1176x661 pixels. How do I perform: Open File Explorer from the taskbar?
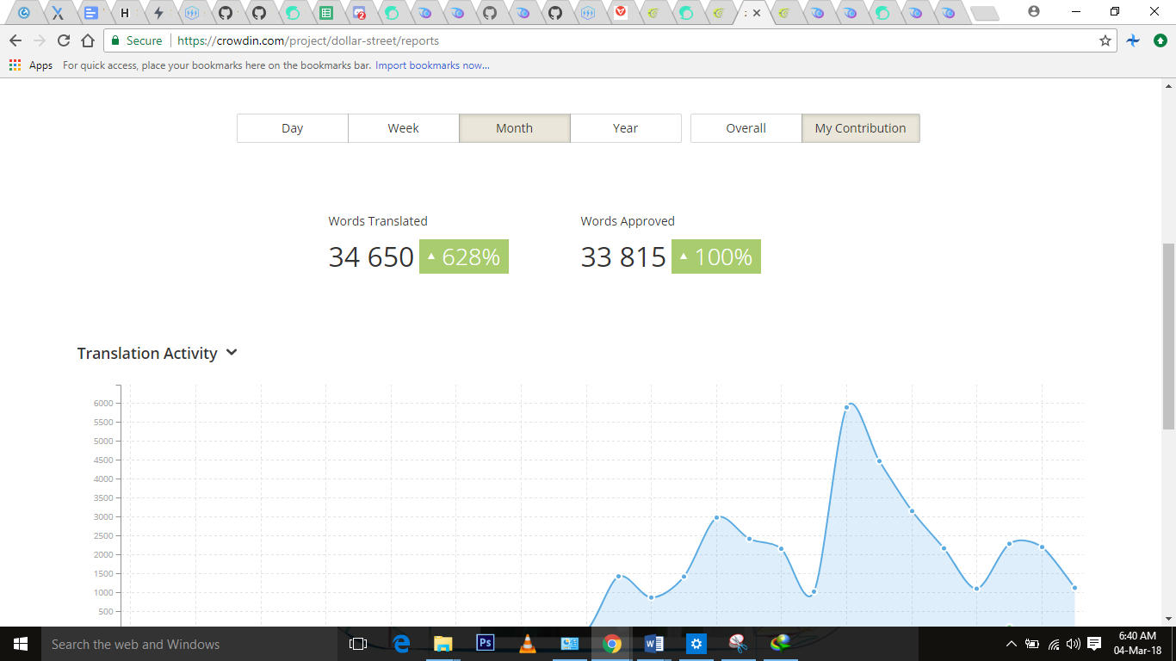(443, 644)
